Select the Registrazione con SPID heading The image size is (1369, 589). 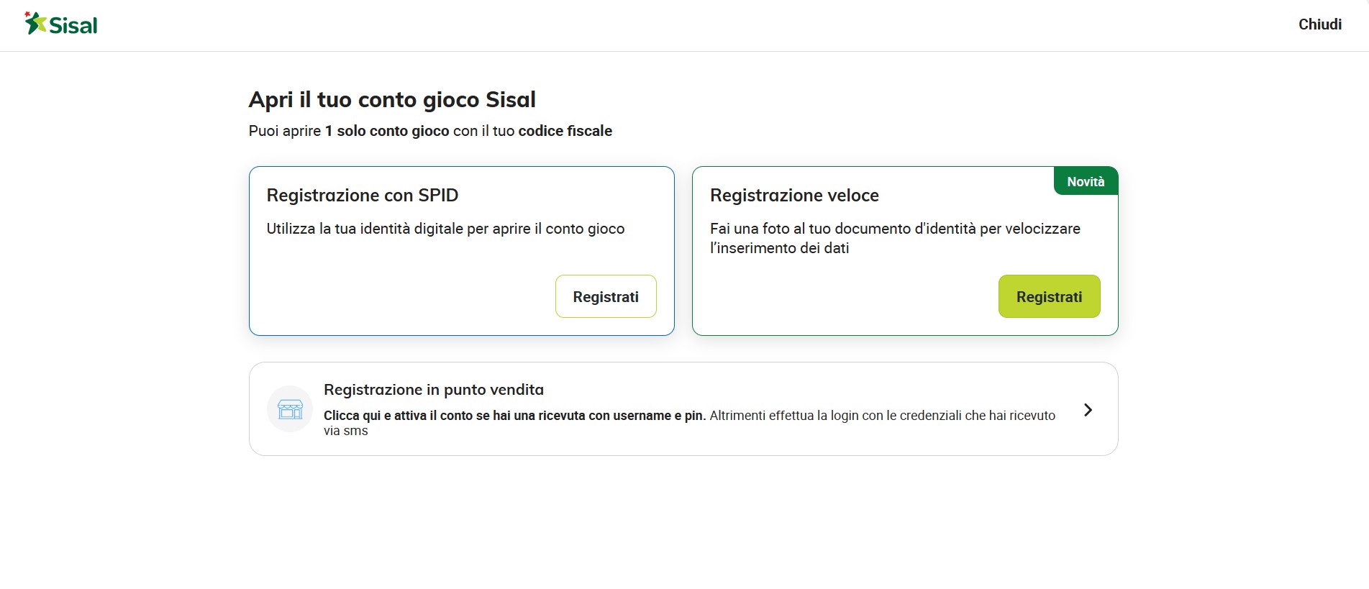[x=362, y=196]
